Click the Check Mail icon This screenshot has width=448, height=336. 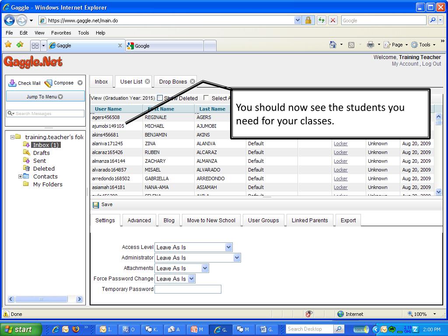[x=12, y=83]
